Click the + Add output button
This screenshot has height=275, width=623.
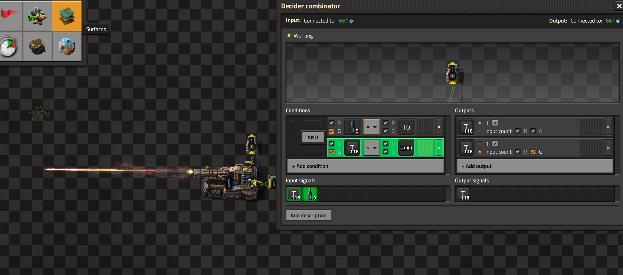point(535,166)
